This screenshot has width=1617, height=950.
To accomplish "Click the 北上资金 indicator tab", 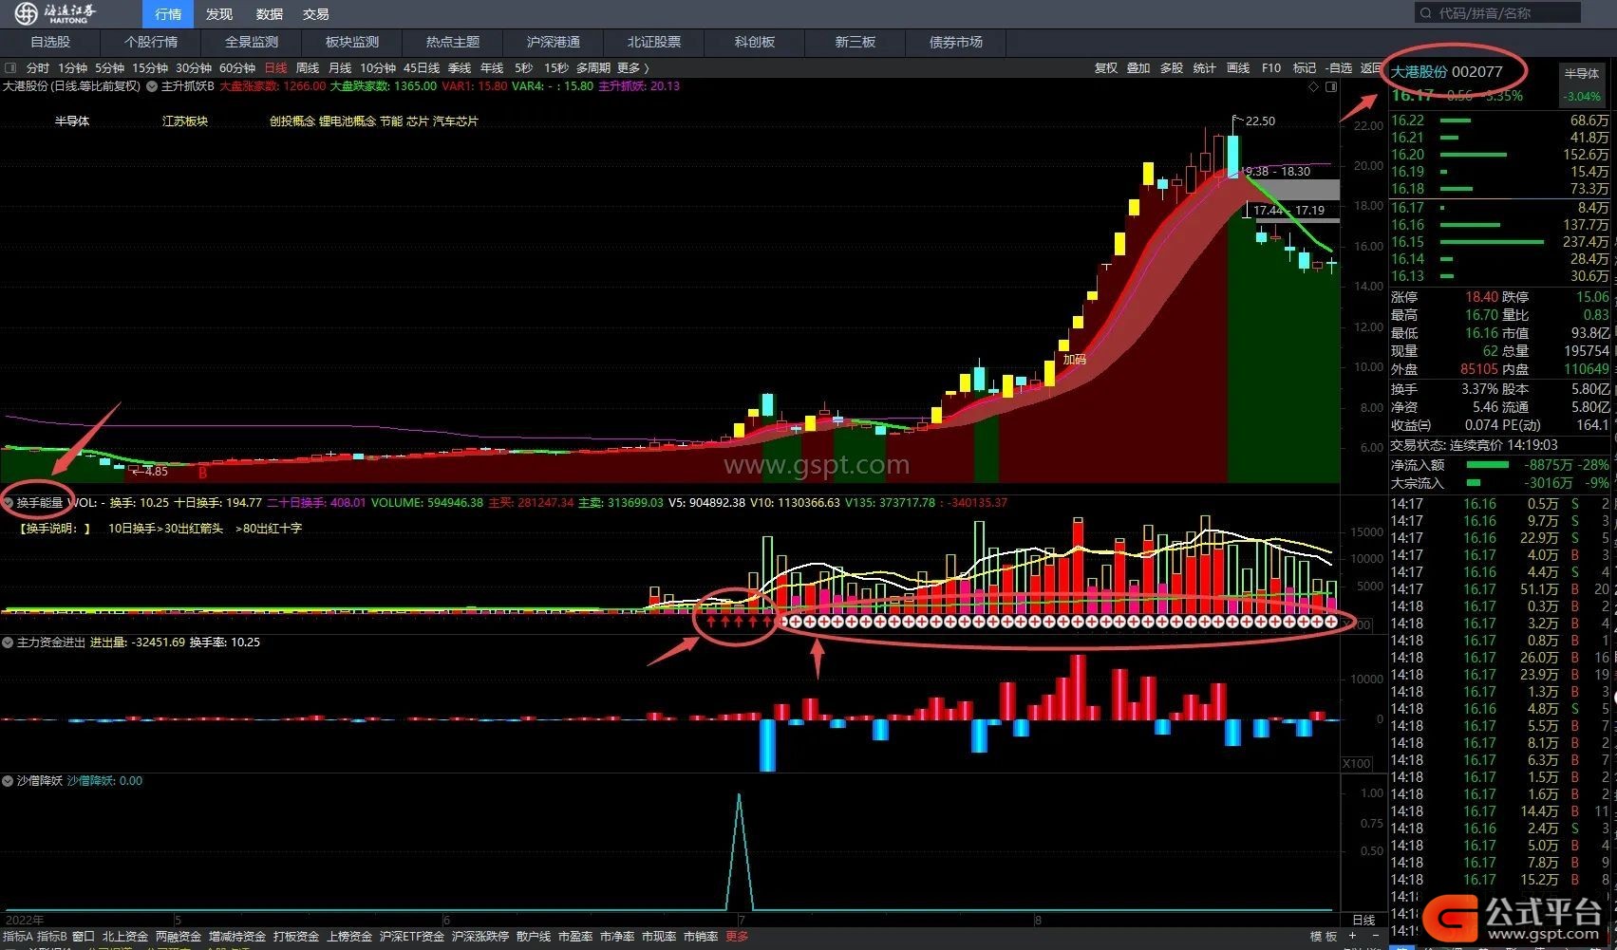I will [x=125, y=937].
